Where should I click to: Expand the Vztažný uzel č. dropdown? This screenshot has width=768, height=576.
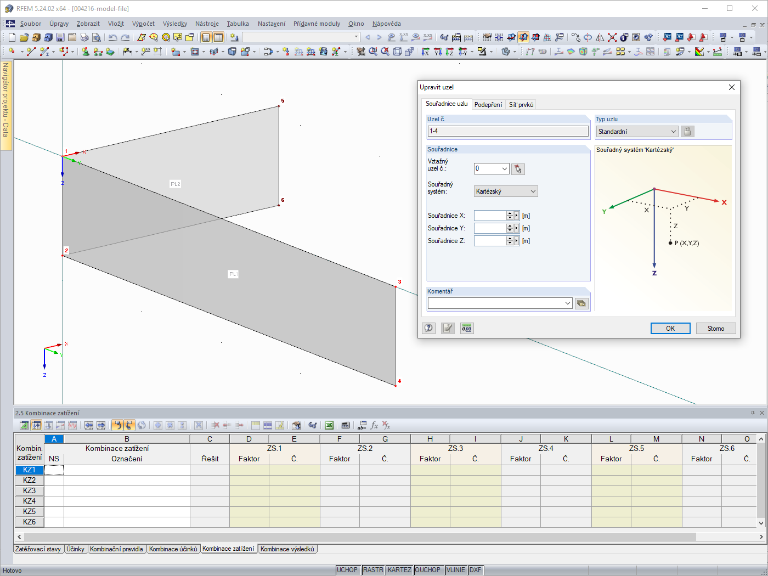[504, 169]
